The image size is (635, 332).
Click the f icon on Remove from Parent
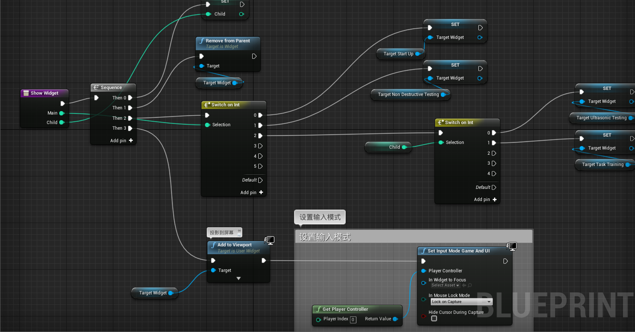pyautogui.click(x=201, y=41)
